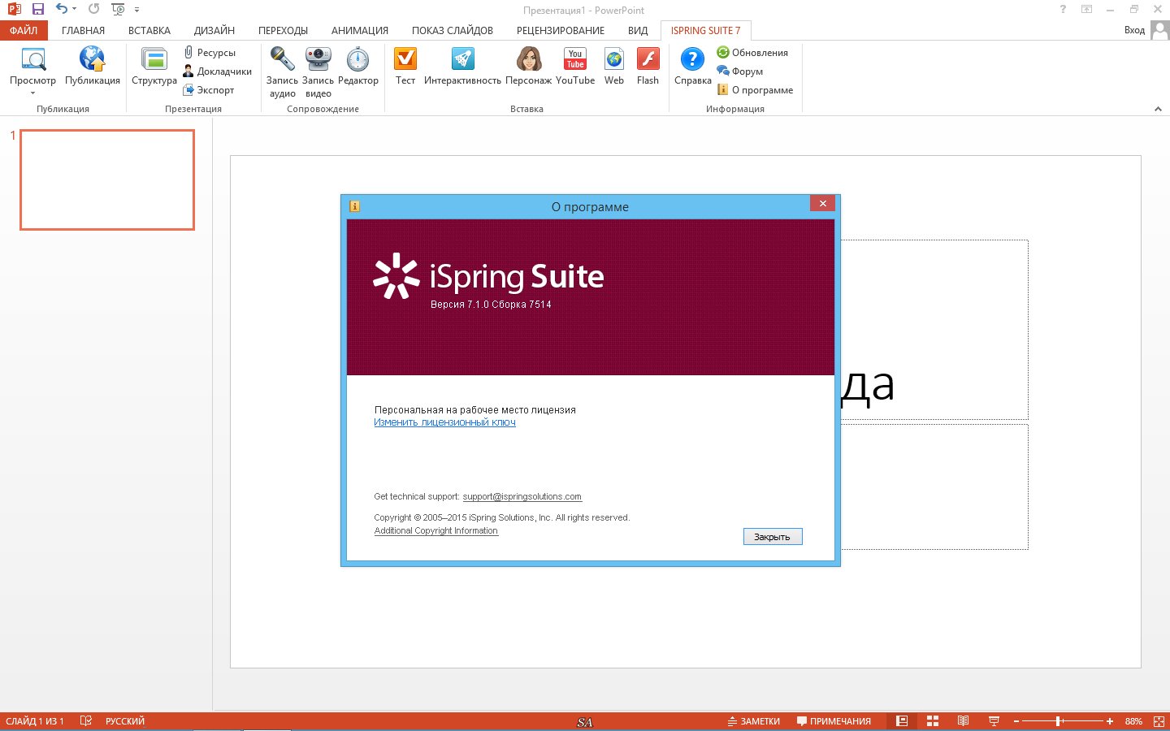Viewport: 1170px width, 731px height.
Task: Open the Structure (Структура) tool
Action: coord(154,60)
